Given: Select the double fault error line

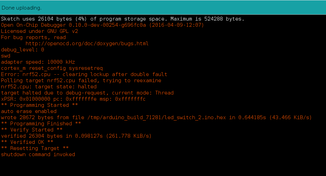Looking at the screenshot, I should pyautogui.click(x=84, y=74).
